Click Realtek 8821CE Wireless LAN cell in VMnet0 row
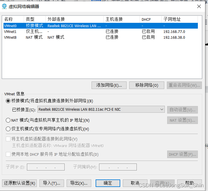 point(74,26)
